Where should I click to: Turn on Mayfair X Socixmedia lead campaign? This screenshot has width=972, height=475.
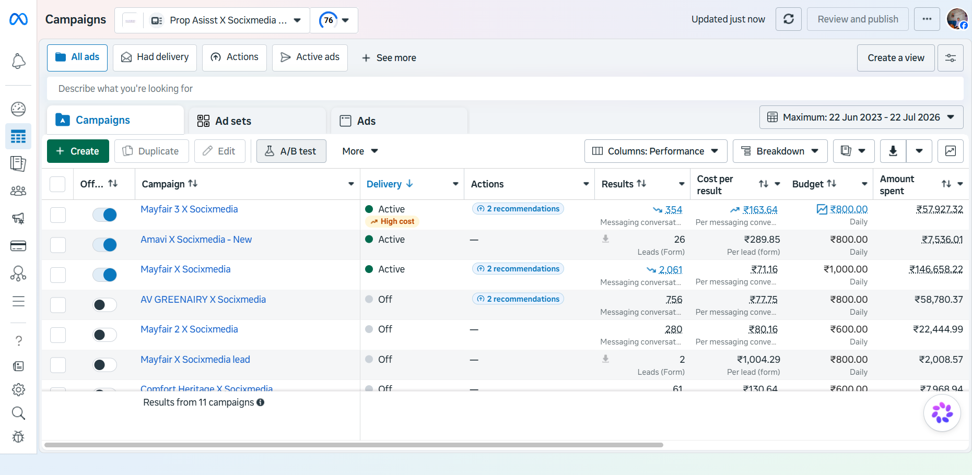[104, 365]
